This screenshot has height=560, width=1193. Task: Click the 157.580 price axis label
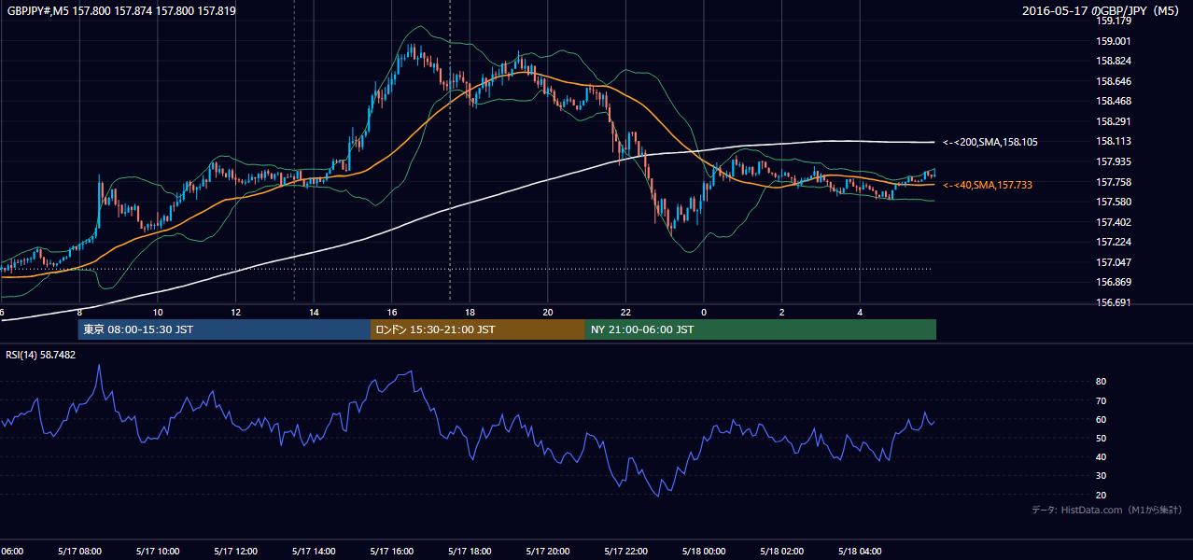1114,202
